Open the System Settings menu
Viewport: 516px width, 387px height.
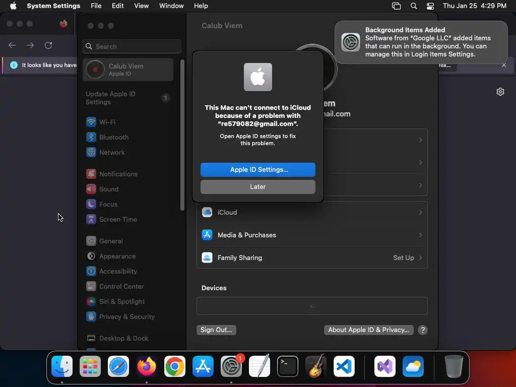[x=53, y=6]
